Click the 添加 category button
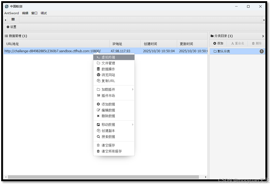This screenshot has width=271, height=185. [x=218, y=43]
